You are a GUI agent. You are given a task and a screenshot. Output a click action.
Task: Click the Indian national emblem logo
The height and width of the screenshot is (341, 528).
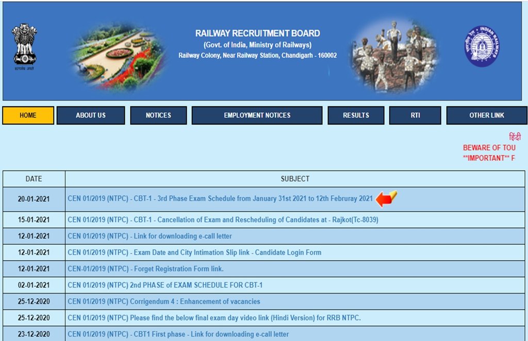(24, 46)
